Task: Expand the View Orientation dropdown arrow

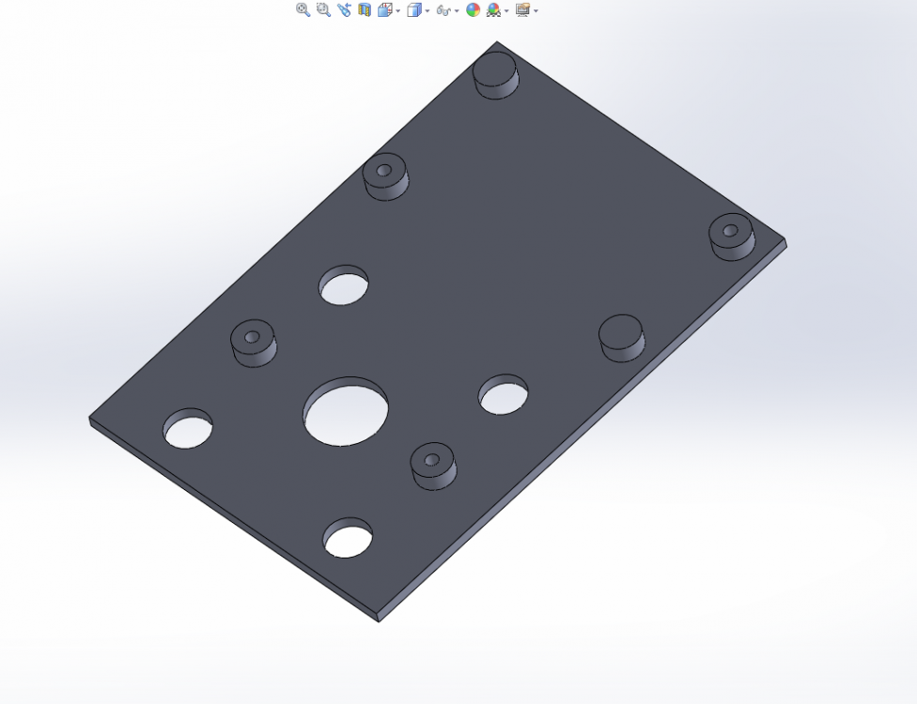Action: pyautogui.click(x=396, y=10)
